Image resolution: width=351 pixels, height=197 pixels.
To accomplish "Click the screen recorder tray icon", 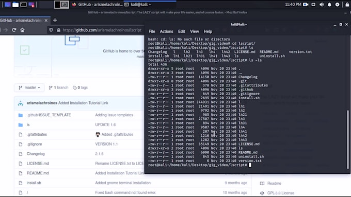I will [306, 5].
